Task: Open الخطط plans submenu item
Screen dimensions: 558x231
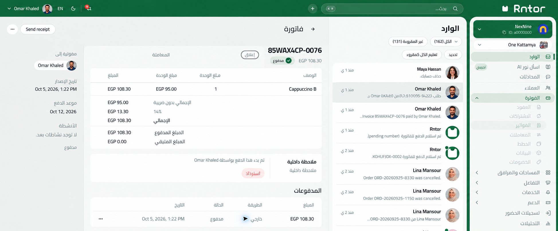Action: (529, 144)
